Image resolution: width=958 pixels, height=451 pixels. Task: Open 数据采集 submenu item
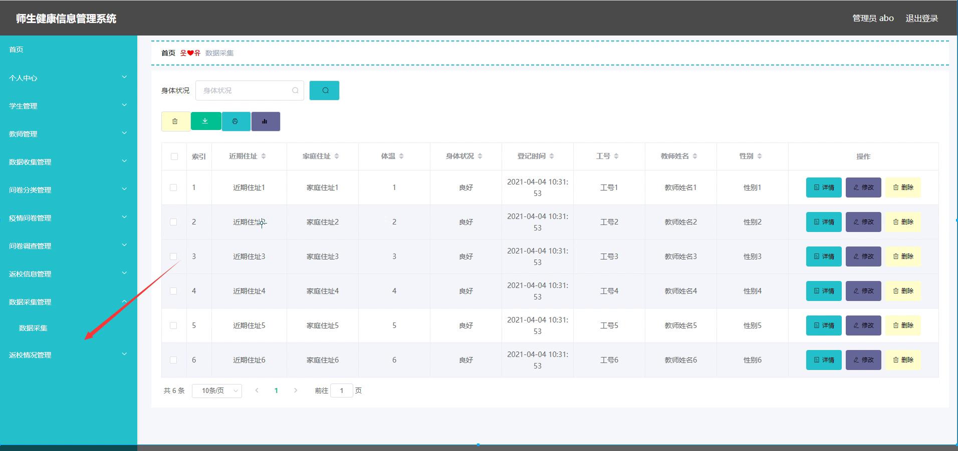point(33,328)
